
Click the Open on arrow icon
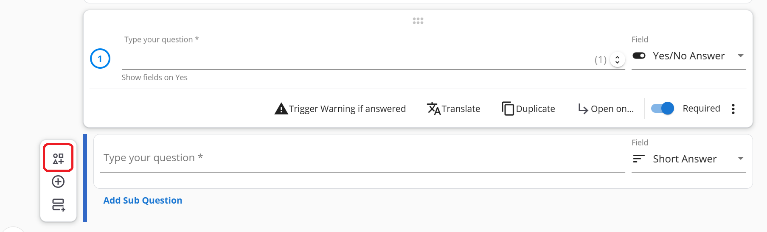point(583,109)
